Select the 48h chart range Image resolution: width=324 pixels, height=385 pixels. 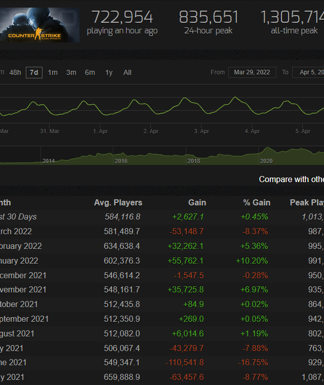(x=15, y=72)
